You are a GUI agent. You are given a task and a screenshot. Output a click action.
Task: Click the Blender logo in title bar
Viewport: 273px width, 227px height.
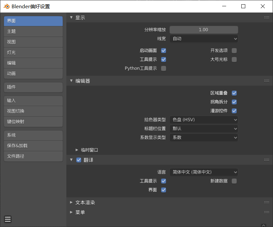7,7
